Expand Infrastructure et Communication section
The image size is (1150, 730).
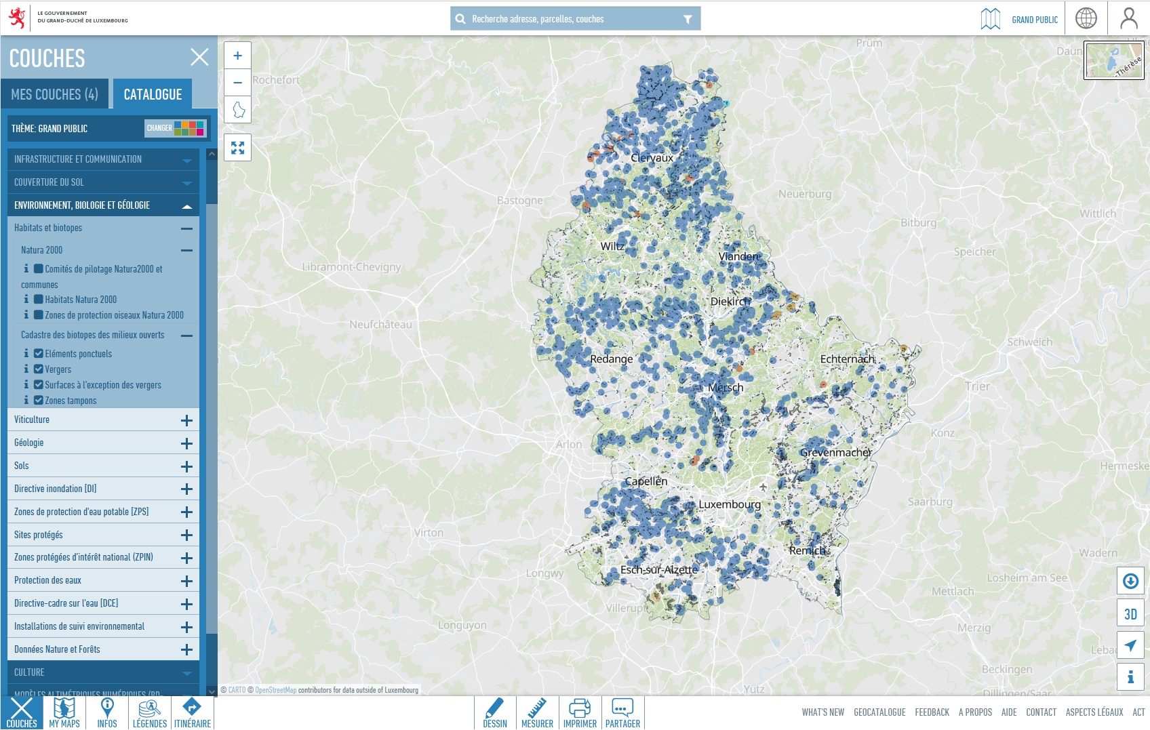click(x=103, y=159)
